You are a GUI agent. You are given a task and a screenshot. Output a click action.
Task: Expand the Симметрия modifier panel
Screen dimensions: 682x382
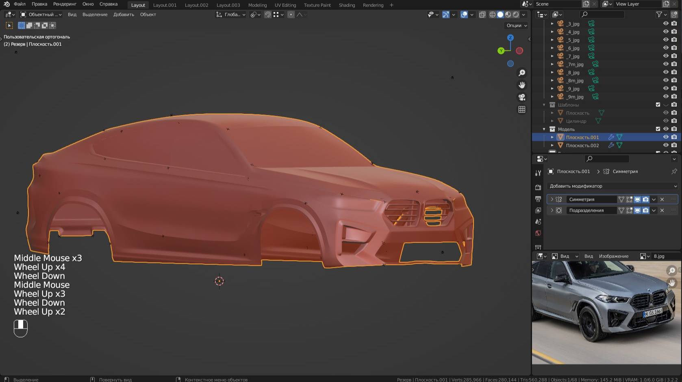[x=552, y=200]
